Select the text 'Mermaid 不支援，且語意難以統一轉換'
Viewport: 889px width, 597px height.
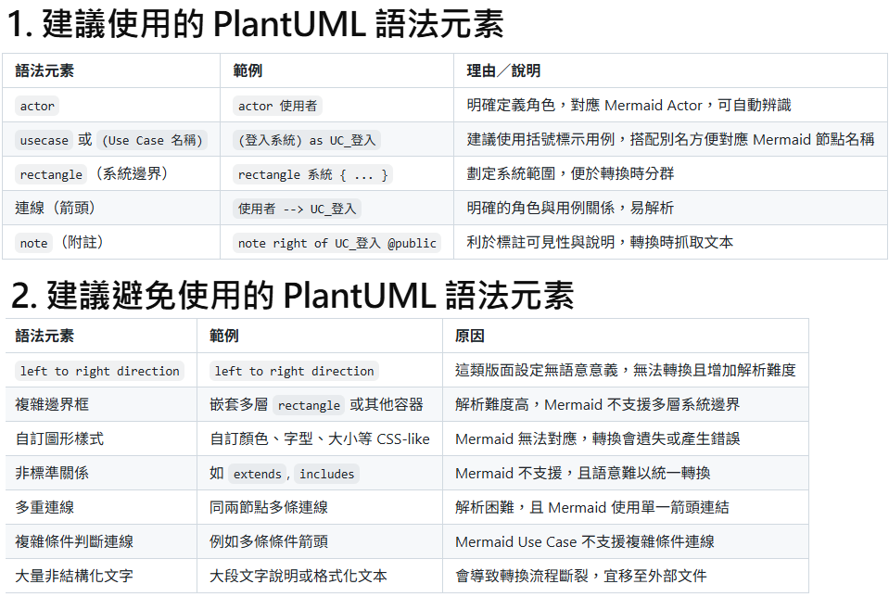[x=583, y=473]
